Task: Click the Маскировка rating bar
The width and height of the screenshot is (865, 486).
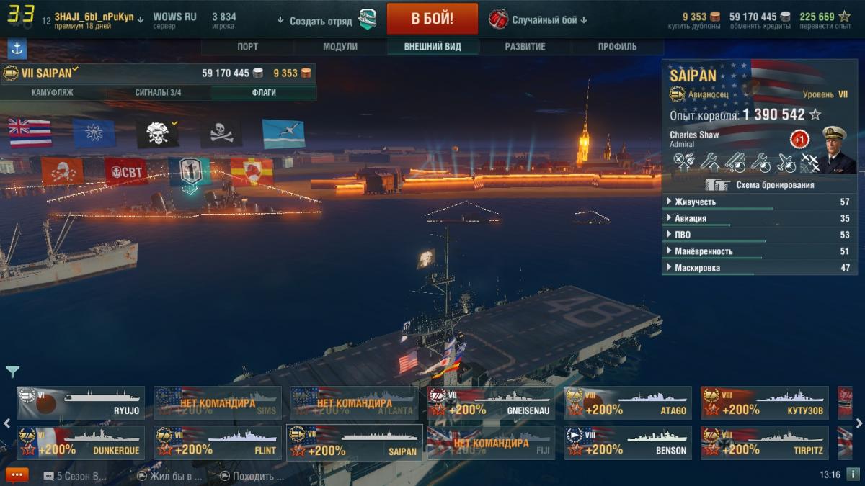Action: pyautogui.click(x=759, y=268)
